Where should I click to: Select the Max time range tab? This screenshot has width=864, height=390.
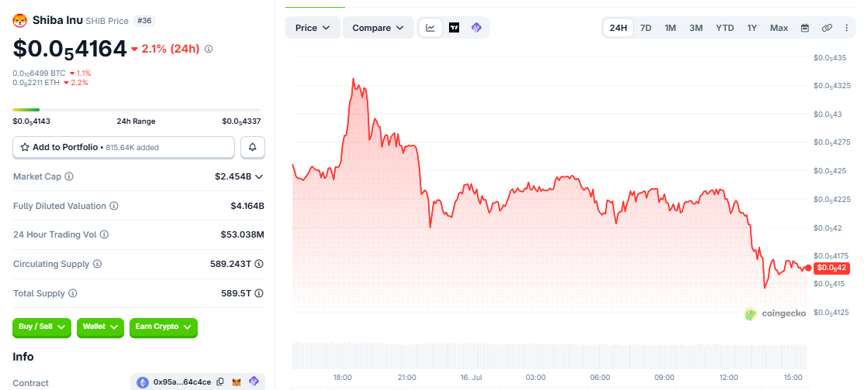tap(779, 28)
